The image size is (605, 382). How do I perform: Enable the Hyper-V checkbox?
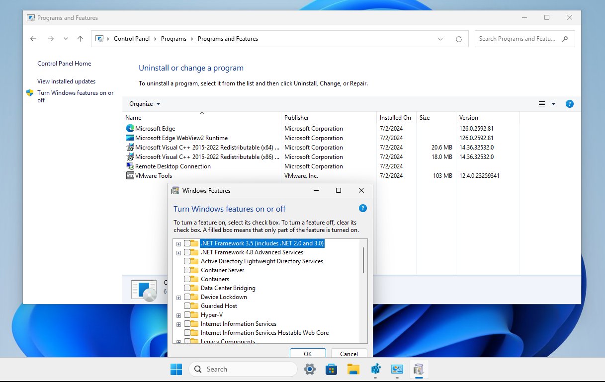(187, 315)
